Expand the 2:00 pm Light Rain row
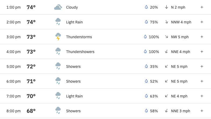Viewport: 211px width, 119px height. pyautogui.click(x=202, y=22)
